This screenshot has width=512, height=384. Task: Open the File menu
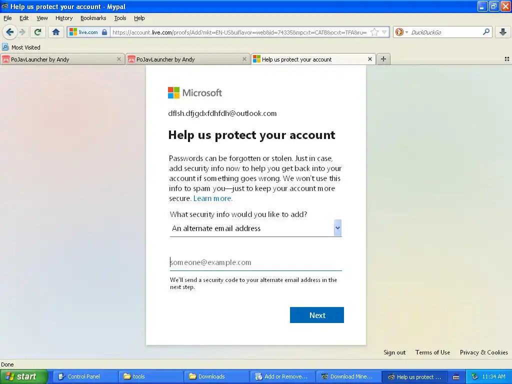[7, 18]
